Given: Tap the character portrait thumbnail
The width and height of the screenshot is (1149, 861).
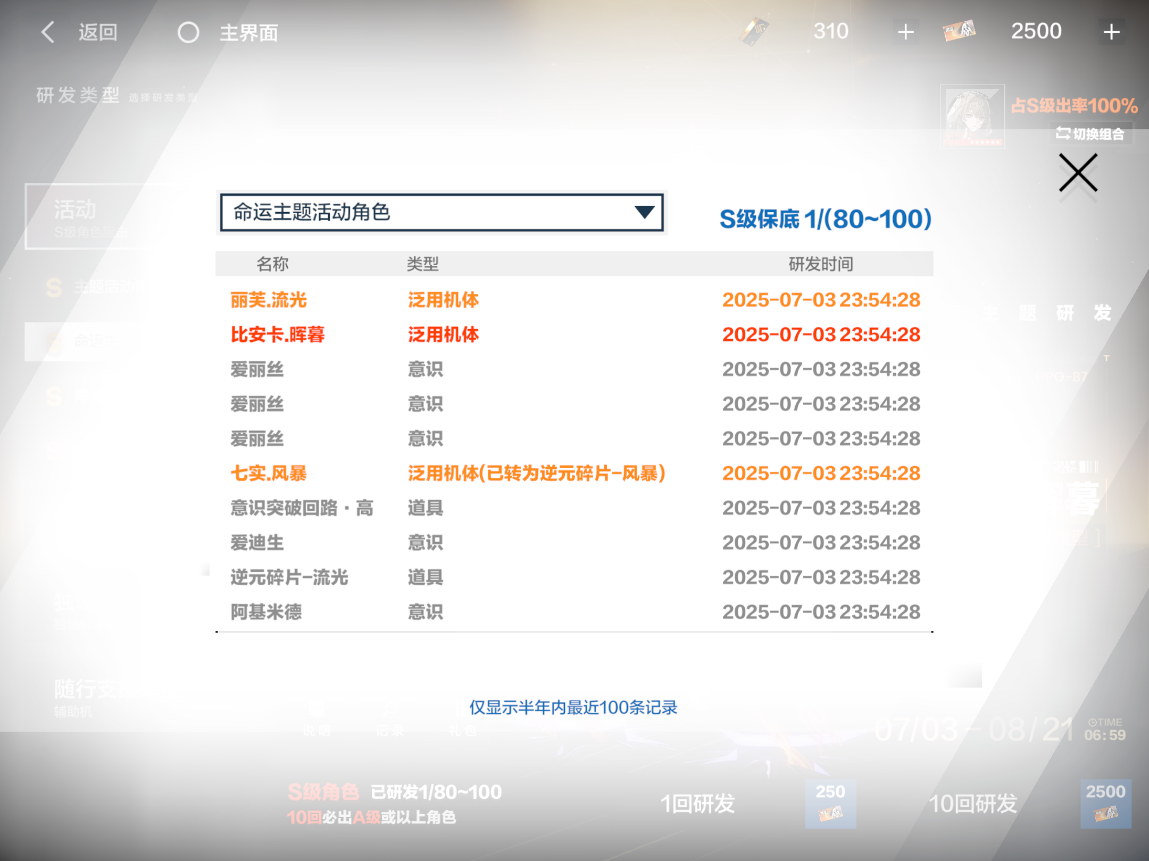Looking at the screenshot, I should point(972,116).
